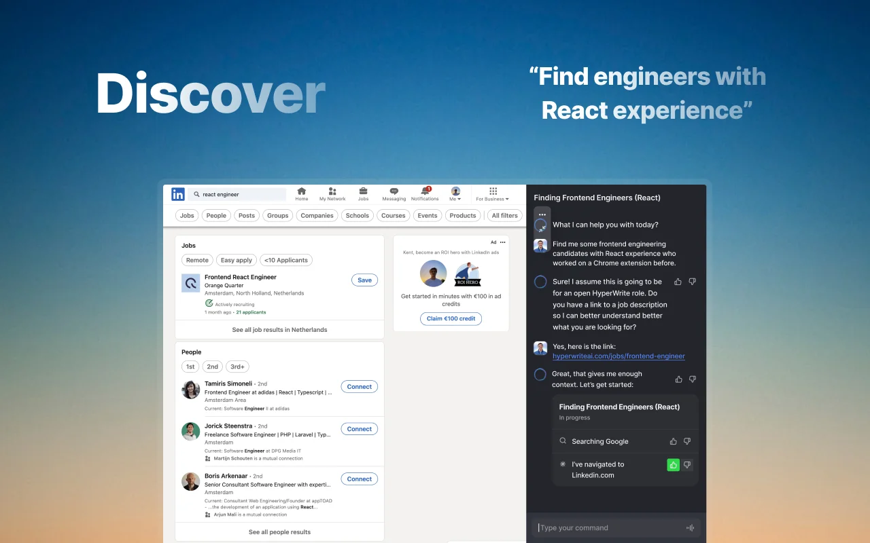The width and height of the screenshot is (870, 543).
Task: Click the voice input icon in the command bar
Action: point(690,527)
